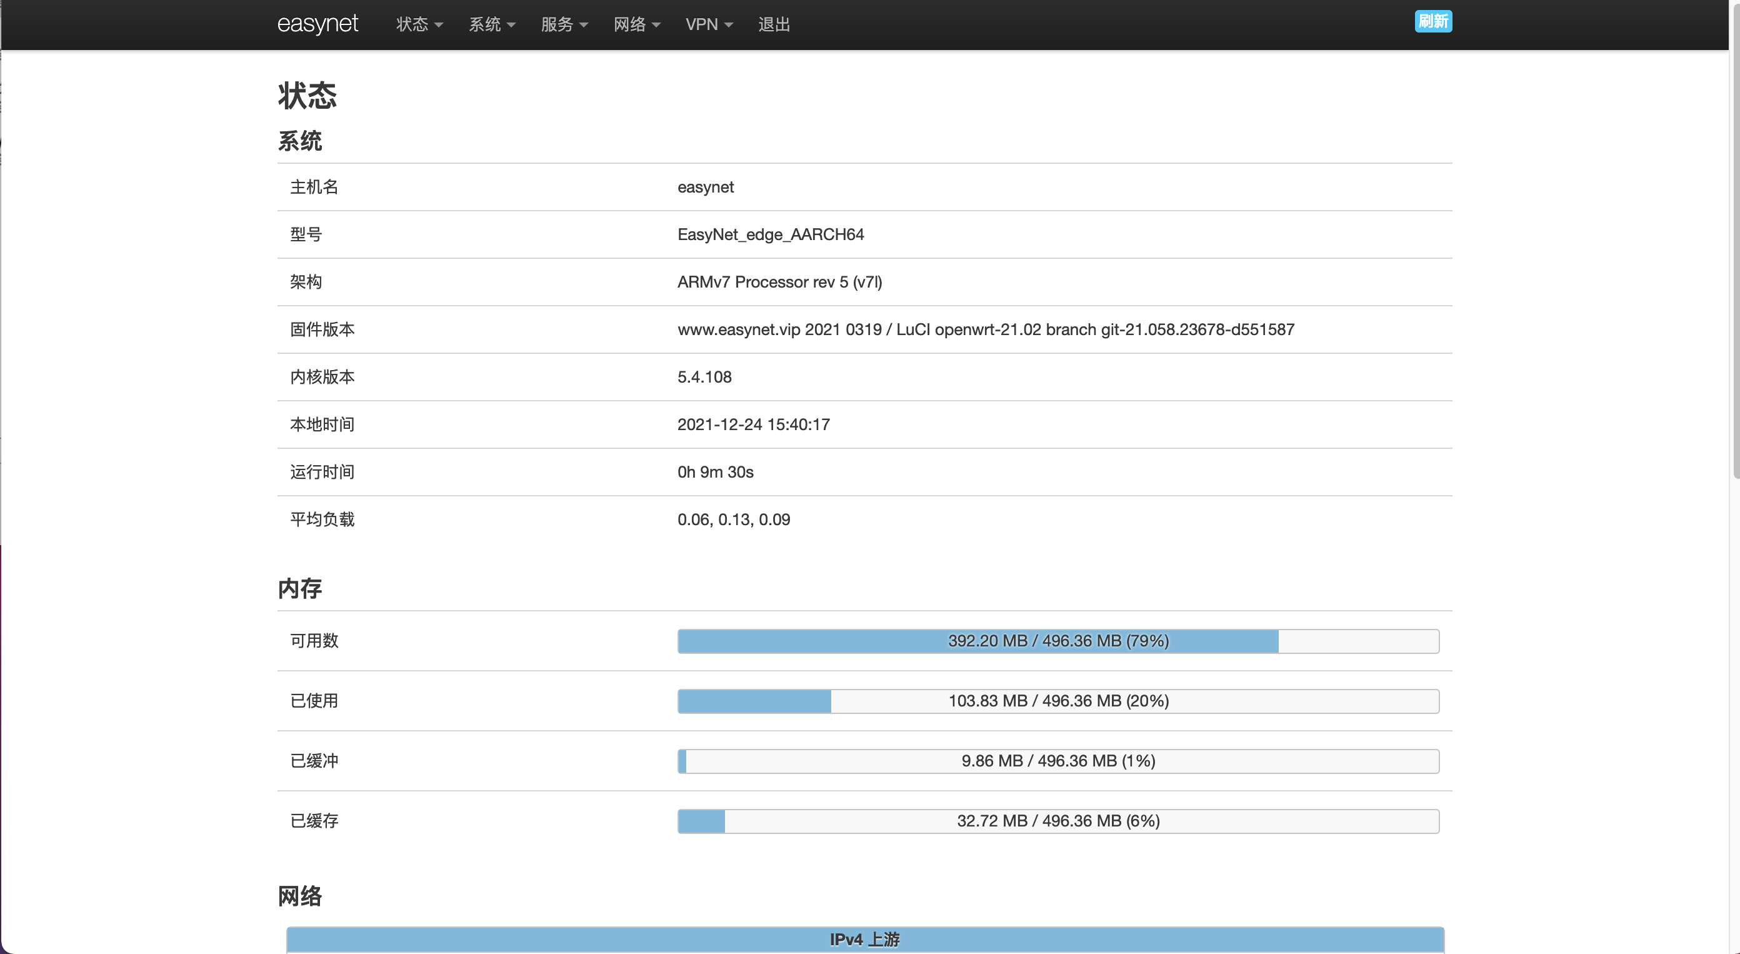This screenshot has width=1740, height=954.
Task: Click the 已缓存 memory progress bar
Action: pos(1059,821)
